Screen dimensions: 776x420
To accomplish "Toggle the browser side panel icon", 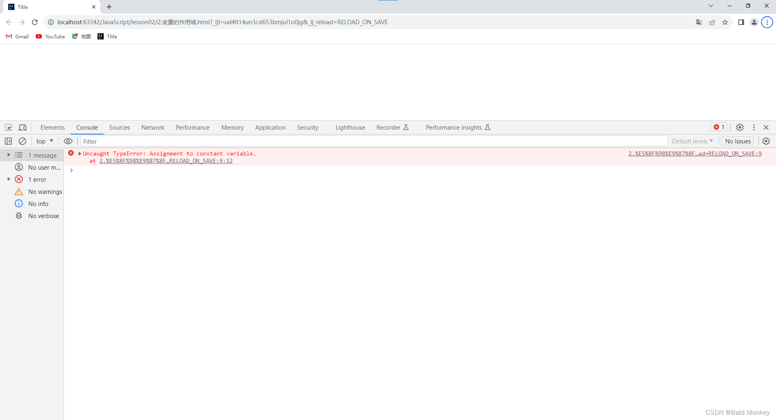I will coord(741,22).
